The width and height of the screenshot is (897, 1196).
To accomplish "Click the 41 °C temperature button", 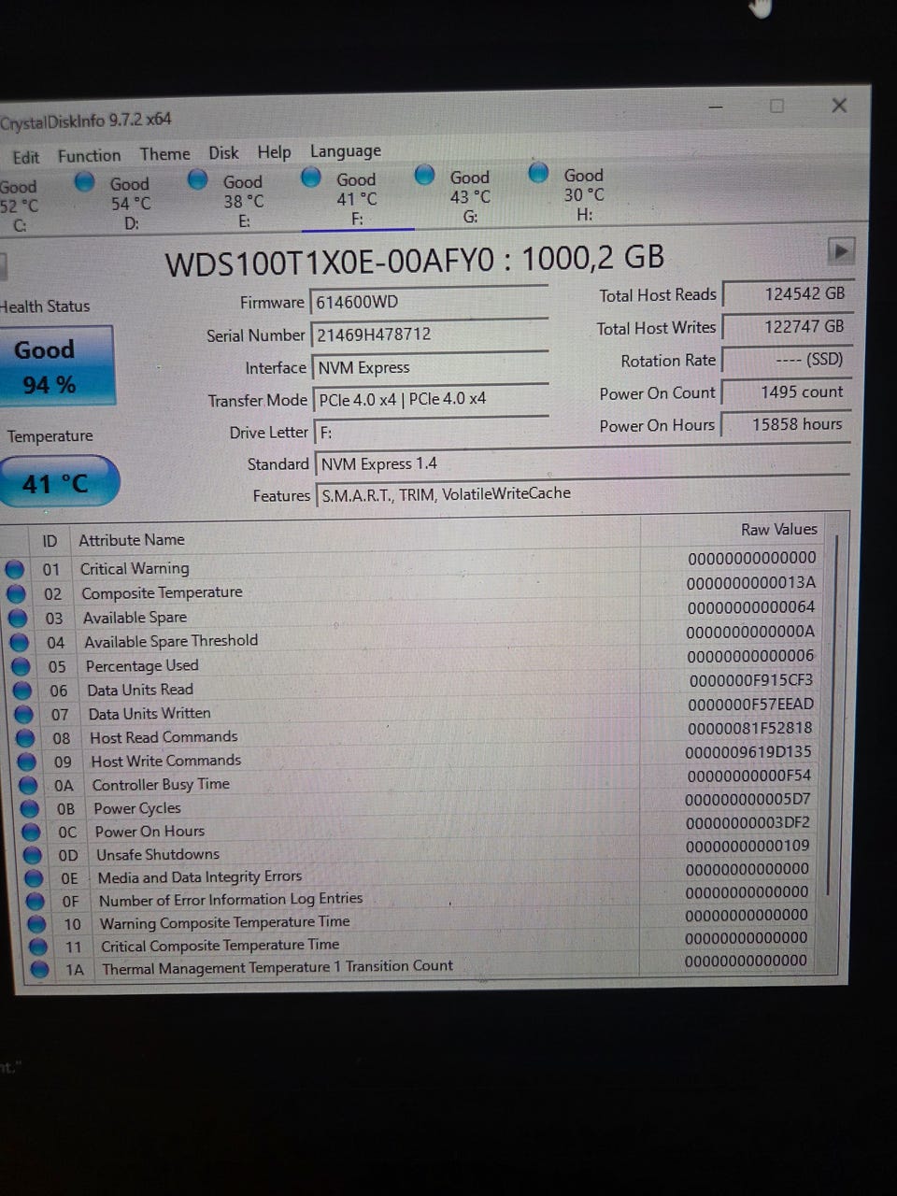I will click(x=58, y=482).
